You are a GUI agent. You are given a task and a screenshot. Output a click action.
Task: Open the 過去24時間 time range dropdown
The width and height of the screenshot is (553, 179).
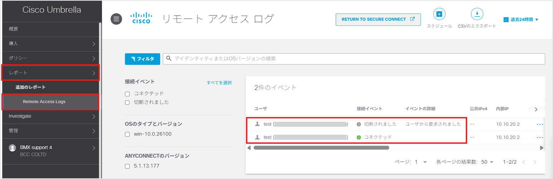click(521, 20)
